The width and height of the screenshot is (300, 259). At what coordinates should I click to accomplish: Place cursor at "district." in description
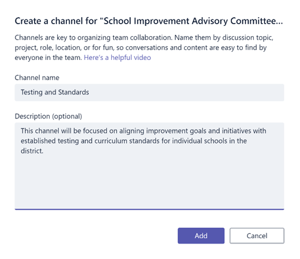32,151
